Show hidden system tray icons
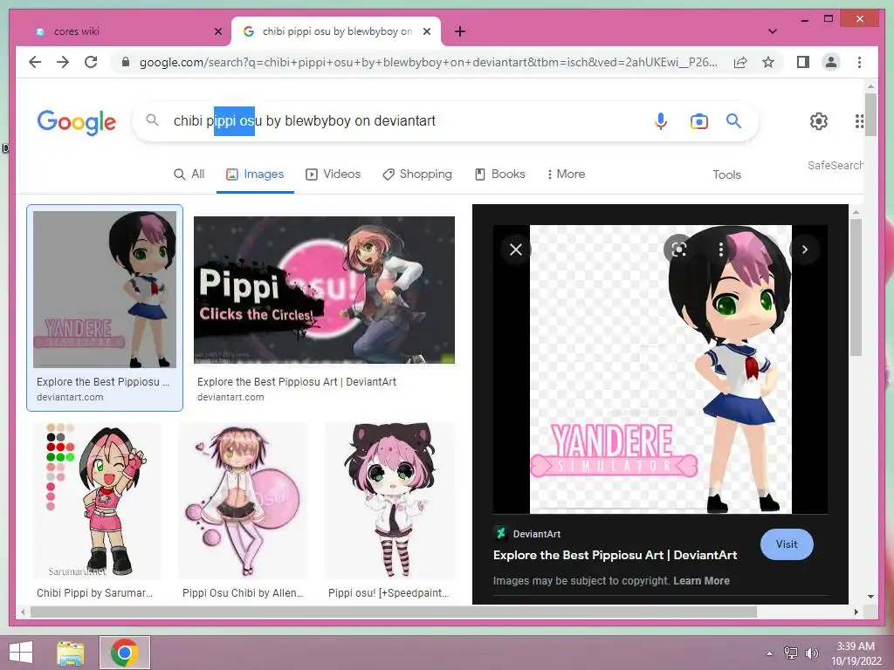The width and height of the screenshot is (894, 670). click(x=769, y=653)
